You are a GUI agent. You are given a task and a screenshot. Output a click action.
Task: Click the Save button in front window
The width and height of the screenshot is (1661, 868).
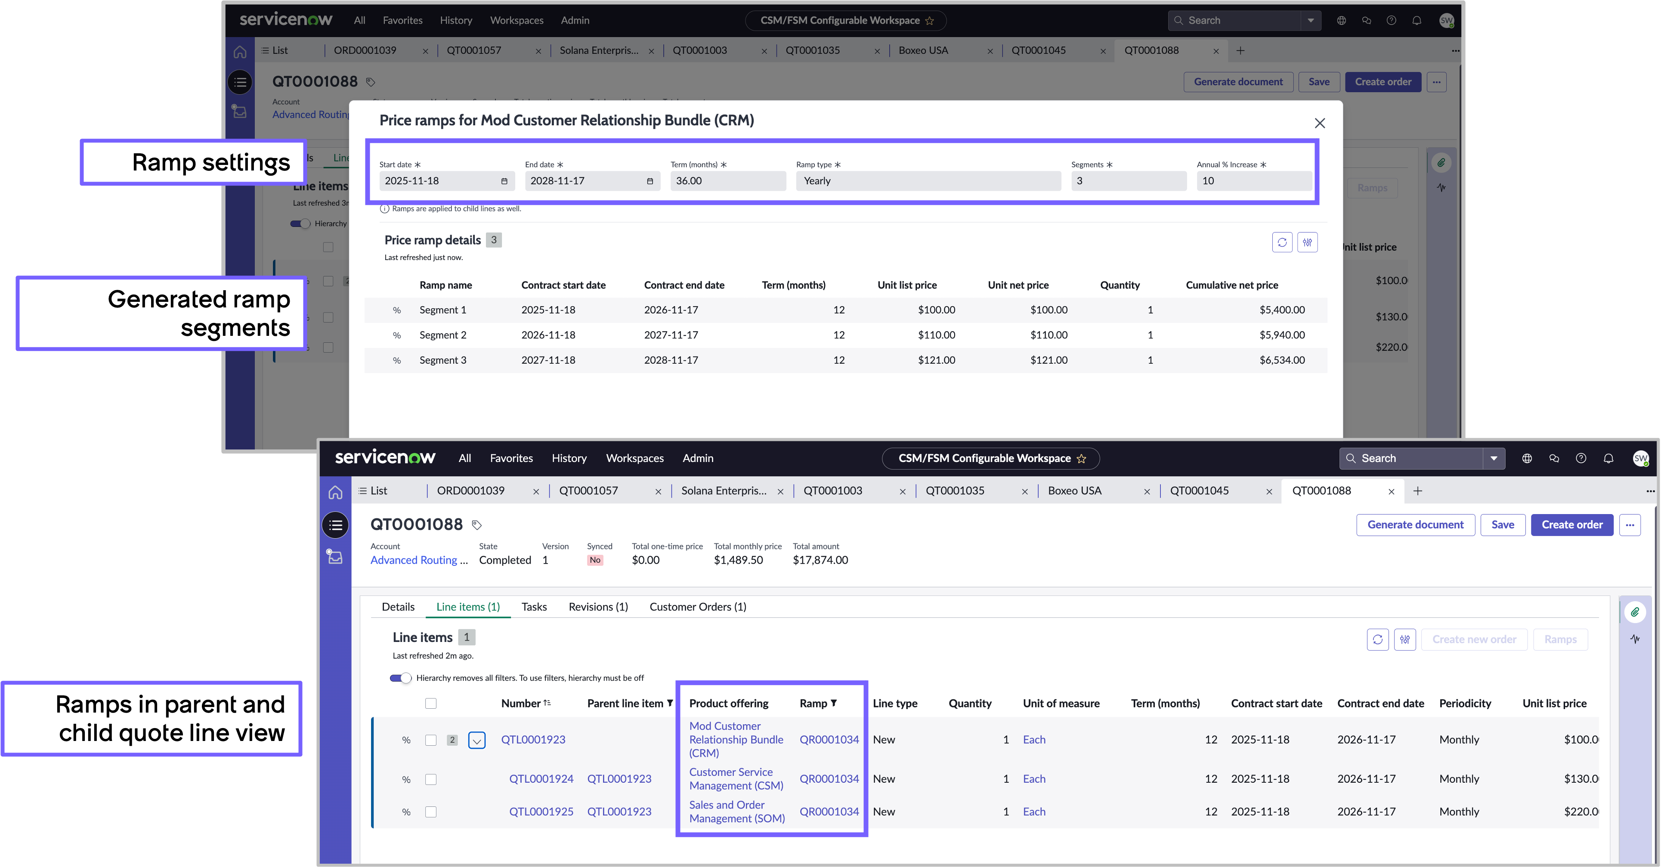(x=1502, y=525)
